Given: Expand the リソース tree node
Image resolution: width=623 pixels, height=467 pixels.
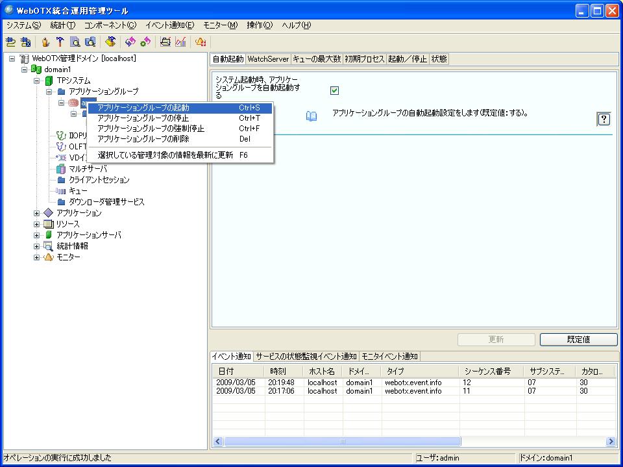Looking at the screenshot, I should [37, 224].
